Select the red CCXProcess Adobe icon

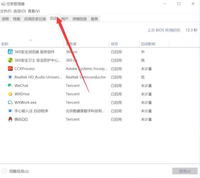click(10, 68)
